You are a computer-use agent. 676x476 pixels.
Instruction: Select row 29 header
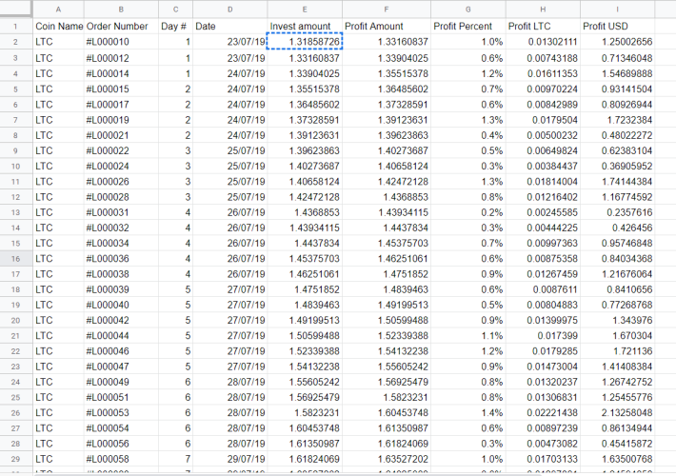(x=16, y=459)
